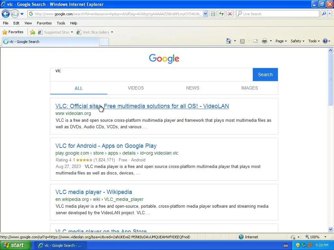The width and height of the screenshot is (334, 250).
Task: Open search provider options dropdown
Action: [x=329, y=14]
